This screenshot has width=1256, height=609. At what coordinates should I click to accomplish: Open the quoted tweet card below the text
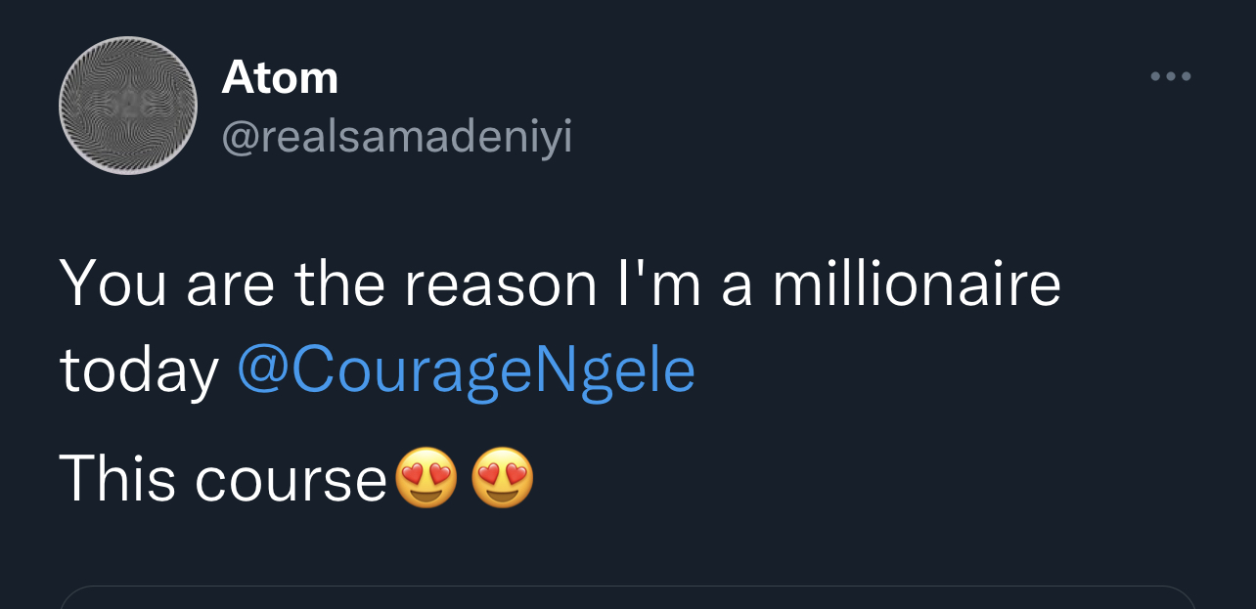[x=628, y=597]
